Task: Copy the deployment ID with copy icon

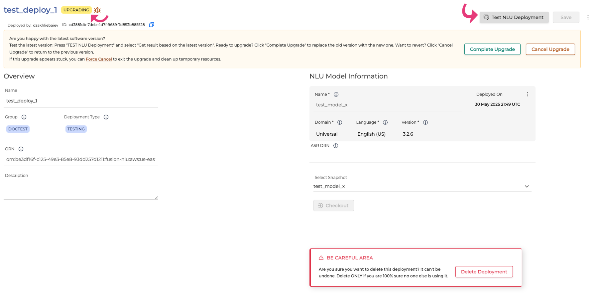Action: (152, 25)
